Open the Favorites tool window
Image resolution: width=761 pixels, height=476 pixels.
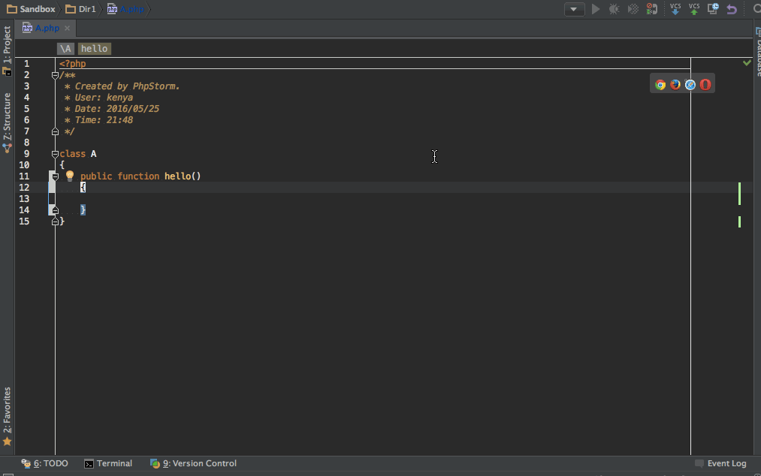(7, 417)
